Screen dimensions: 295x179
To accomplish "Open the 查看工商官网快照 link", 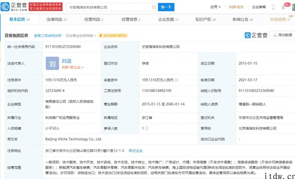I will point(47,36).
